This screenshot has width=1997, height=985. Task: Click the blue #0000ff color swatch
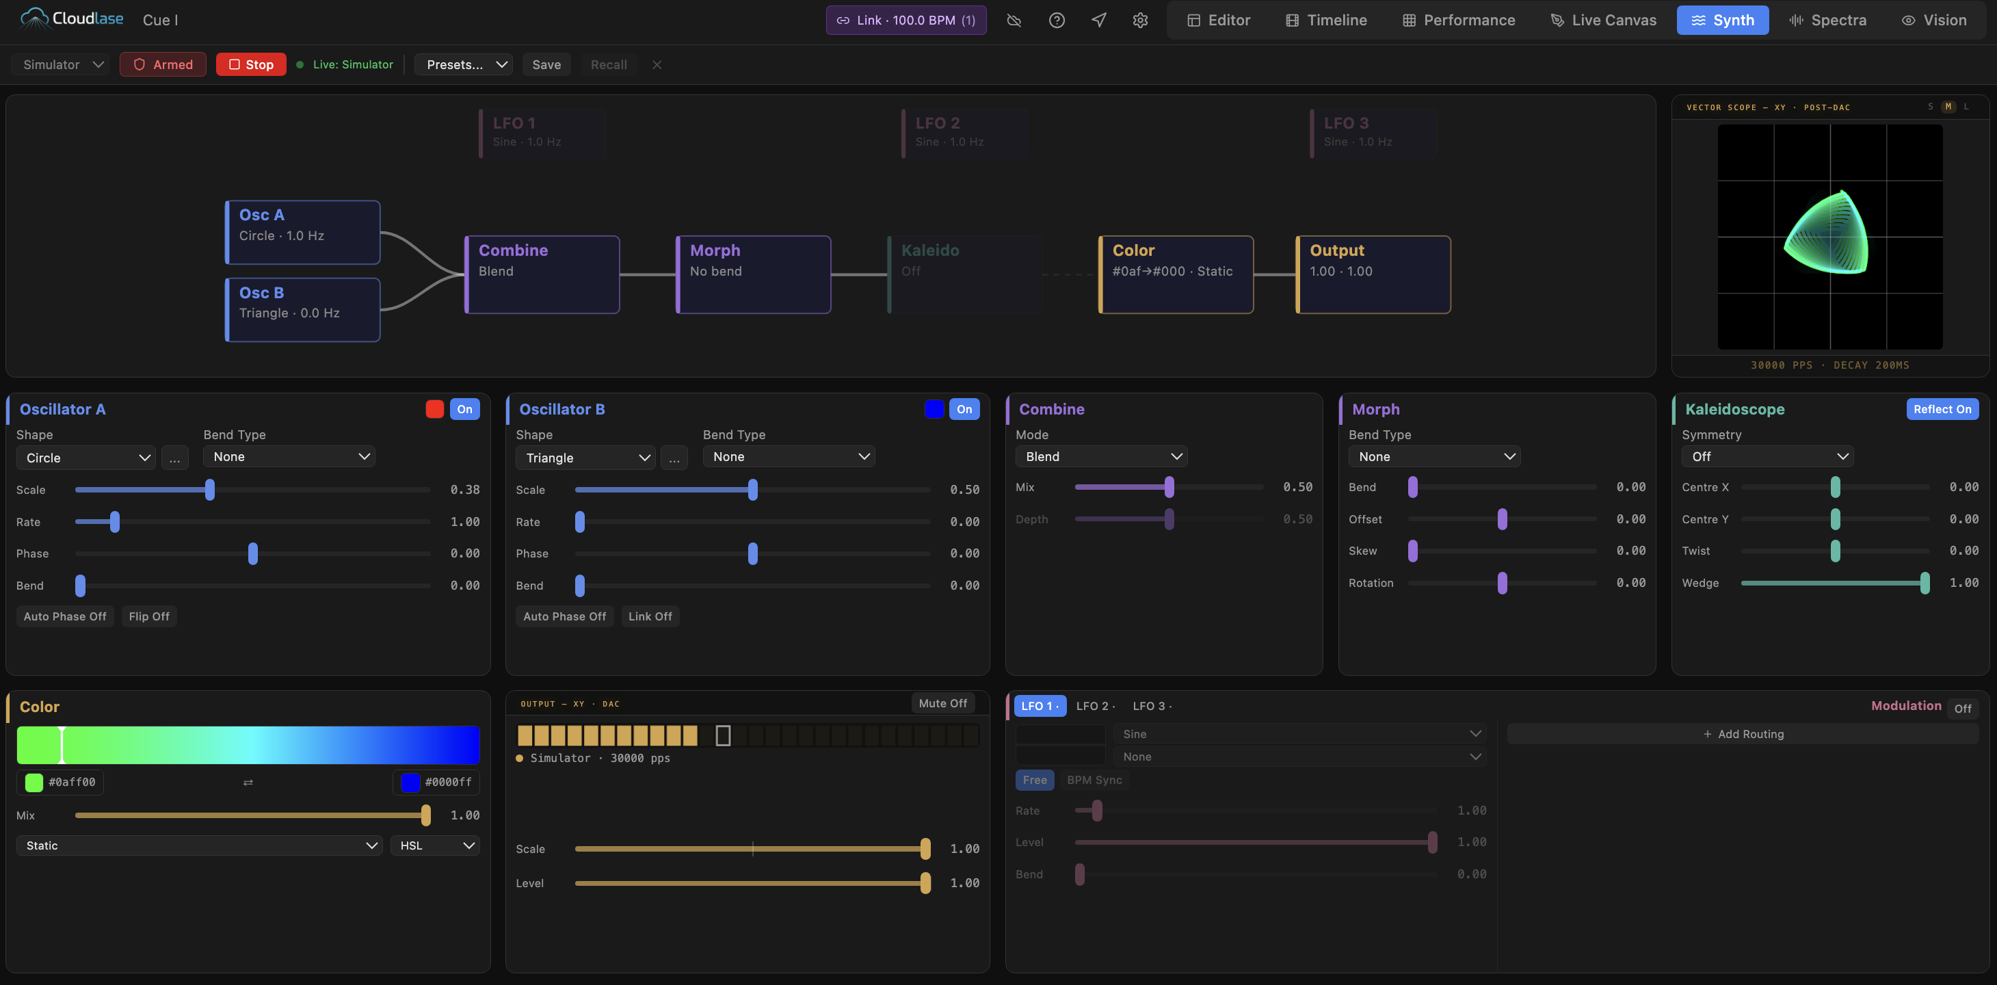click(410, 783)
